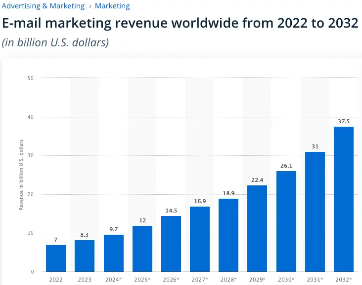Click the 2029 bar showing 22.4
This screenshot has height=285, width=362.
pyautogui.click(x=257, y=228)
